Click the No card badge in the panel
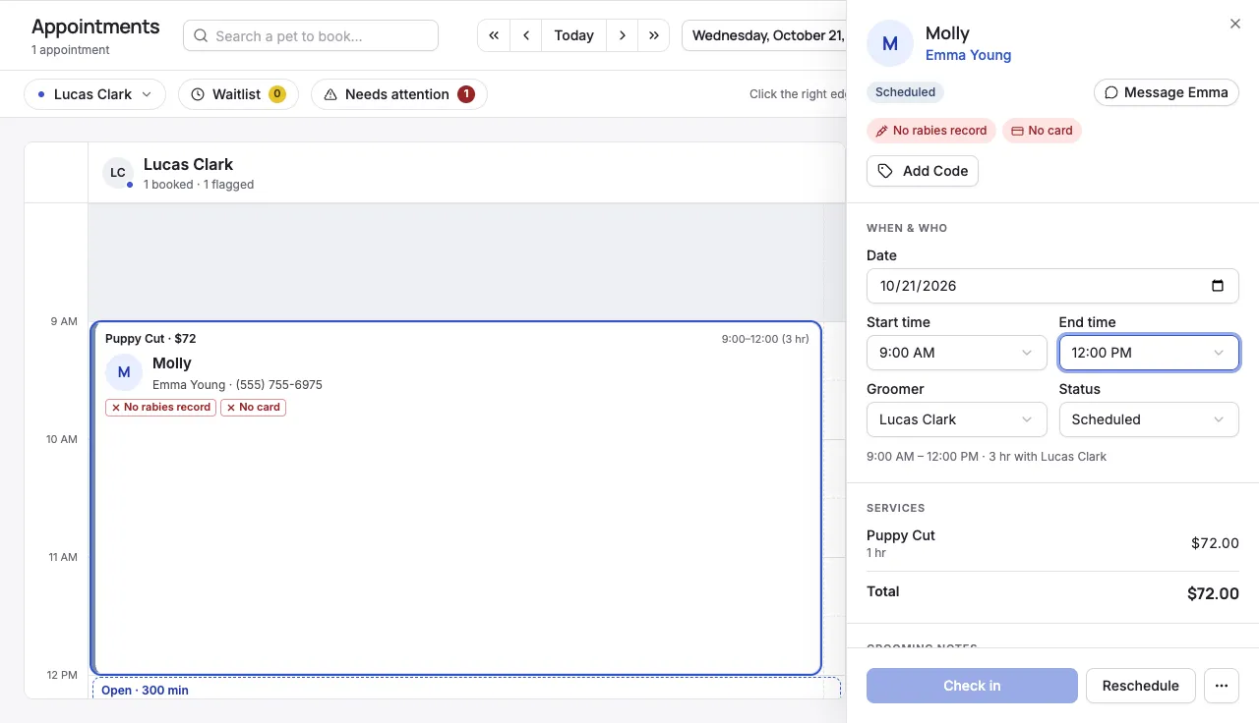 click(1042, 131)
